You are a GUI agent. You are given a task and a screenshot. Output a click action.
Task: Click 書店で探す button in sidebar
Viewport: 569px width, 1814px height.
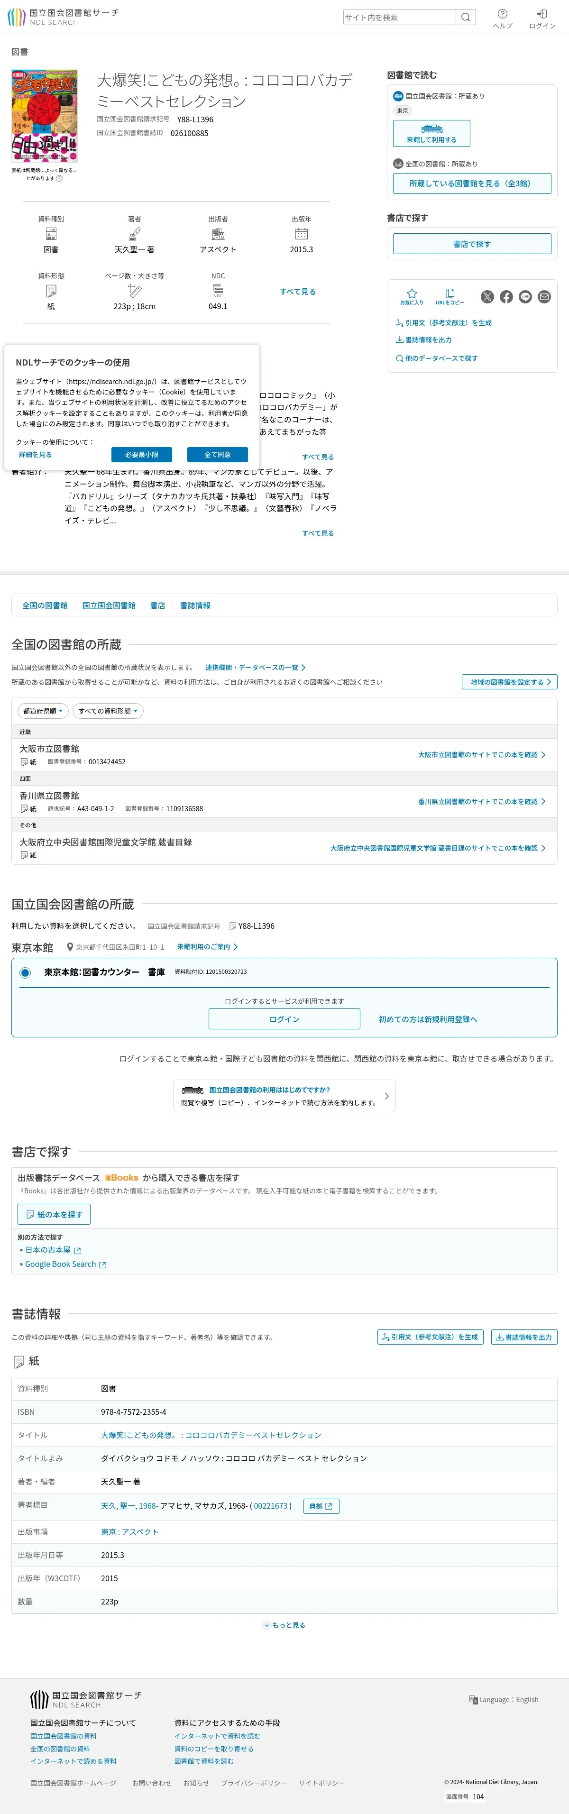(x=472, y=244)
